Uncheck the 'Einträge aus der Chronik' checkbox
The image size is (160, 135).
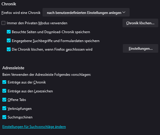(x=4, y=82)
